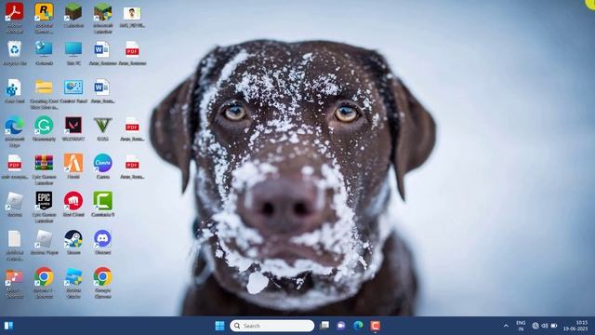
Task: Open the Music shortcut folder icon
Action: click(15, 277)
